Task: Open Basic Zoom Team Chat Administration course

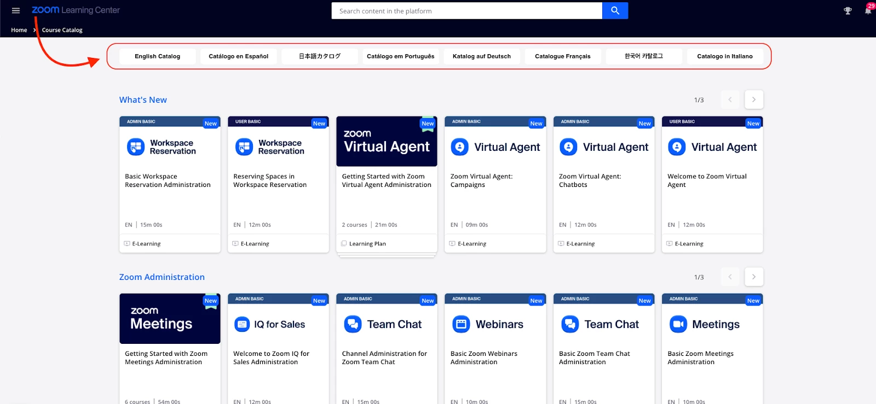Action: click(594, 358)
